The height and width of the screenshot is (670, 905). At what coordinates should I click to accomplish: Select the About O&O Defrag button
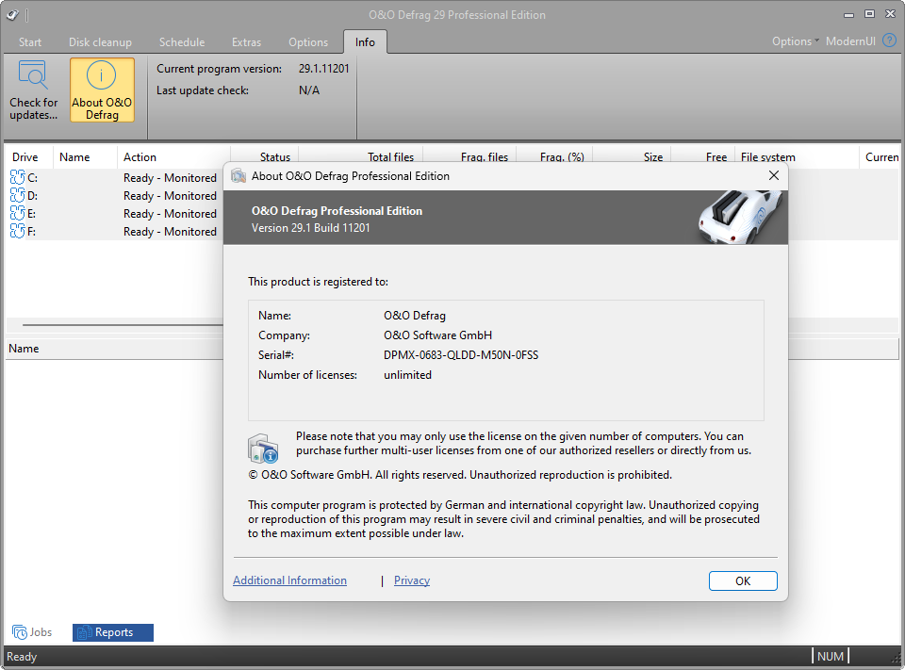[x=102, y=90]
